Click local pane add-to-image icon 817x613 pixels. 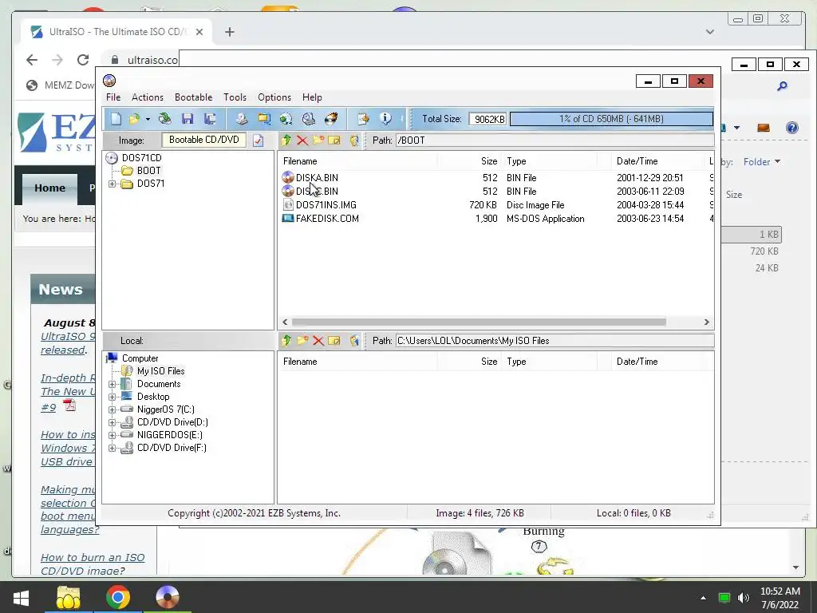354,340
